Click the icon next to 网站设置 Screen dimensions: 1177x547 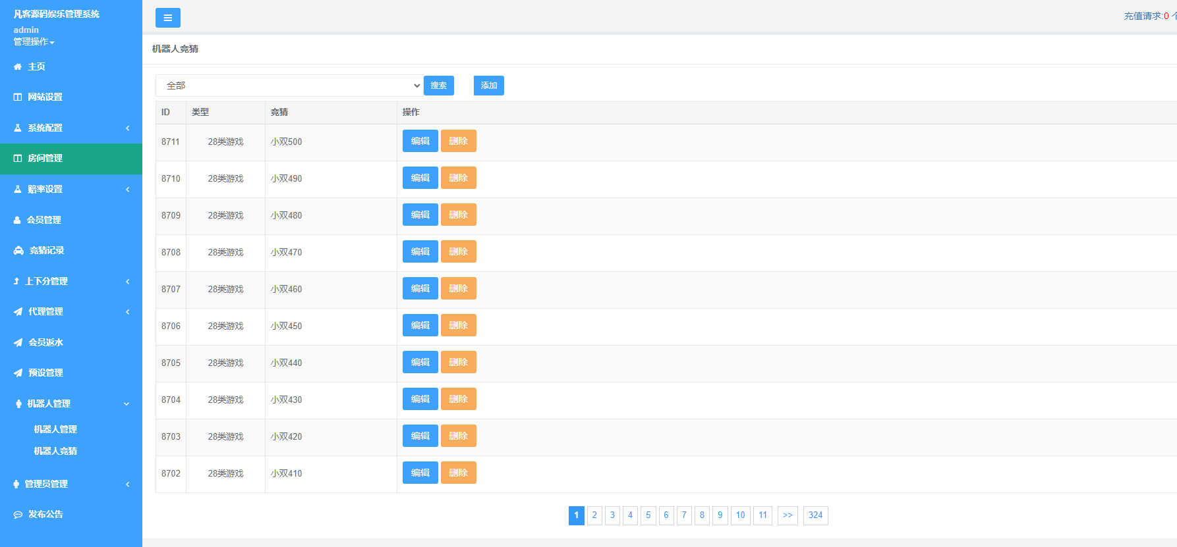[x=18, y=97]
